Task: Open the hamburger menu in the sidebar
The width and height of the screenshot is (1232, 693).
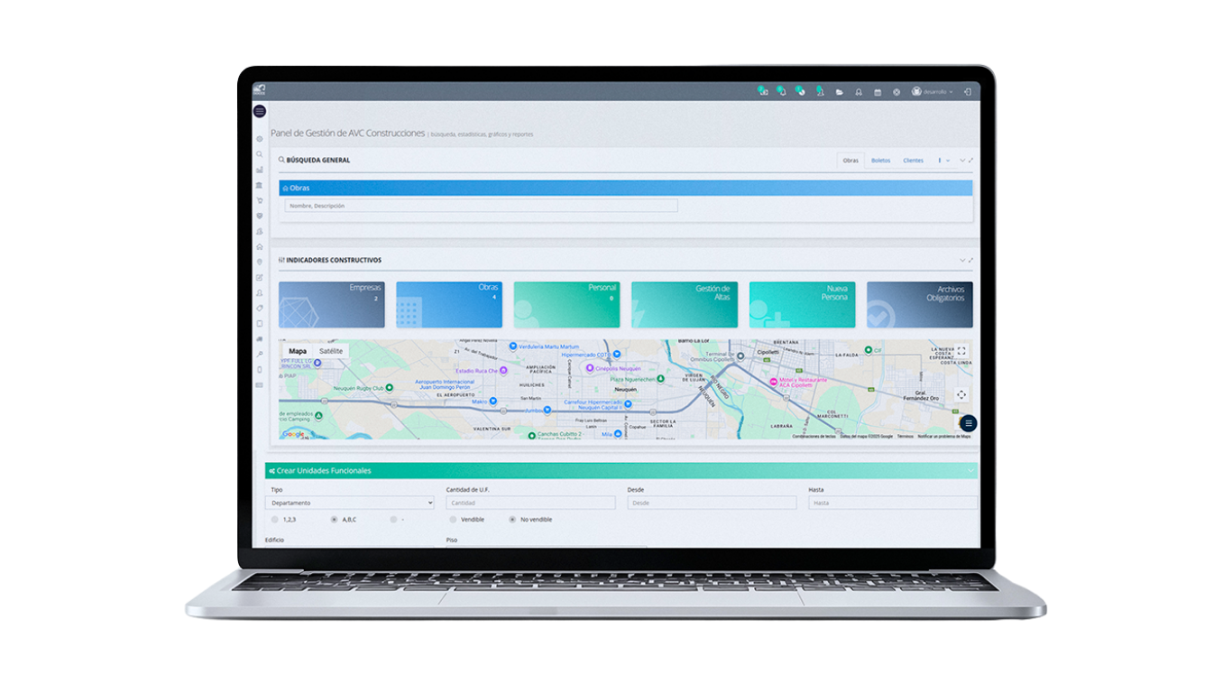Action: [260, 111]
